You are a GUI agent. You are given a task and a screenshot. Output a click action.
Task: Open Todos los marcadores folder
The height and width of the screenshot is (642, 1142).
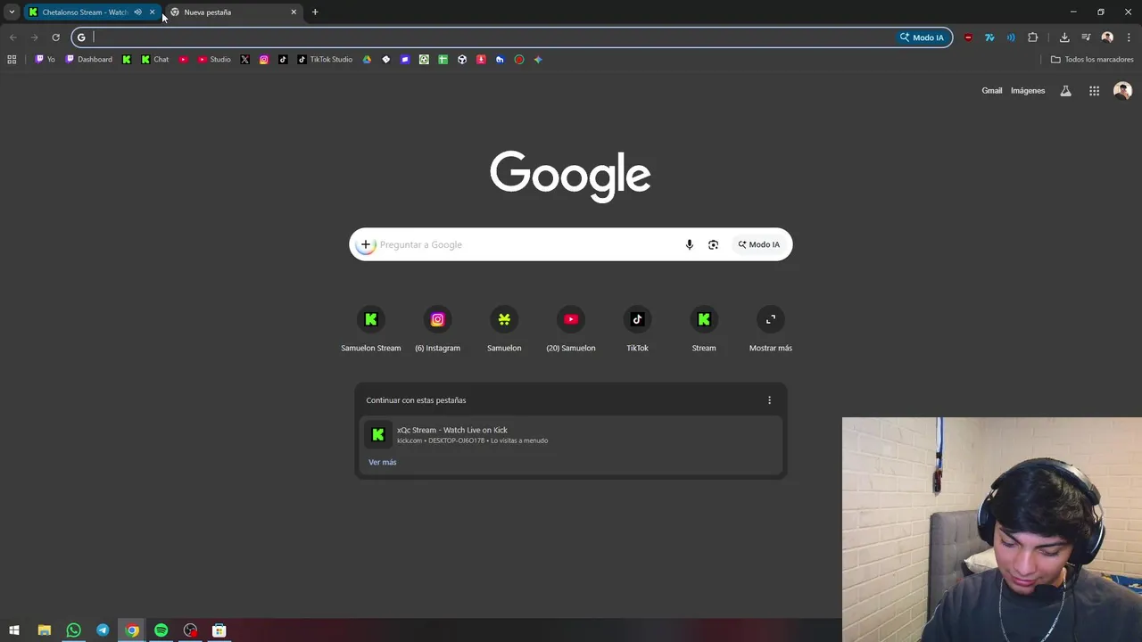click(x=1092, y=60)
